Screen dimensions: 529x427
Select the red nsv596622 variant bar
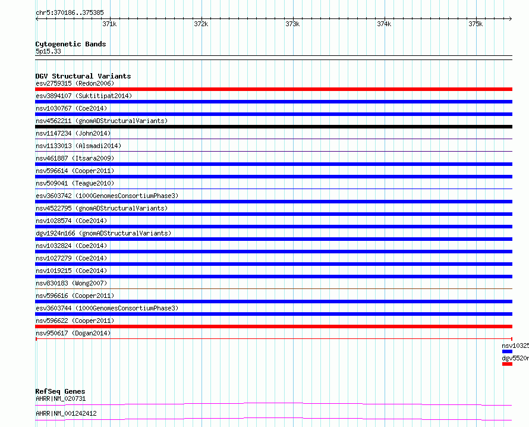coord(273,326)
